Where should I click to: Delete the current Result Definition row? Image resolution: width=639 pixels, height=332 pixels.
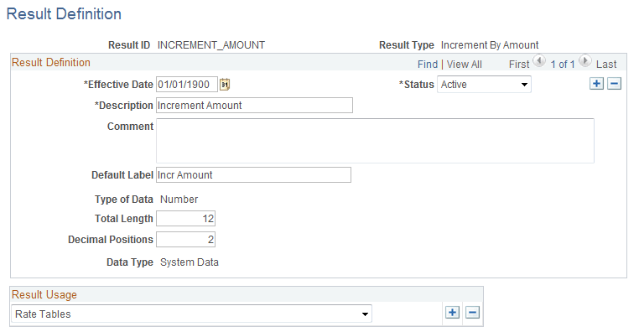coord(614,84)
